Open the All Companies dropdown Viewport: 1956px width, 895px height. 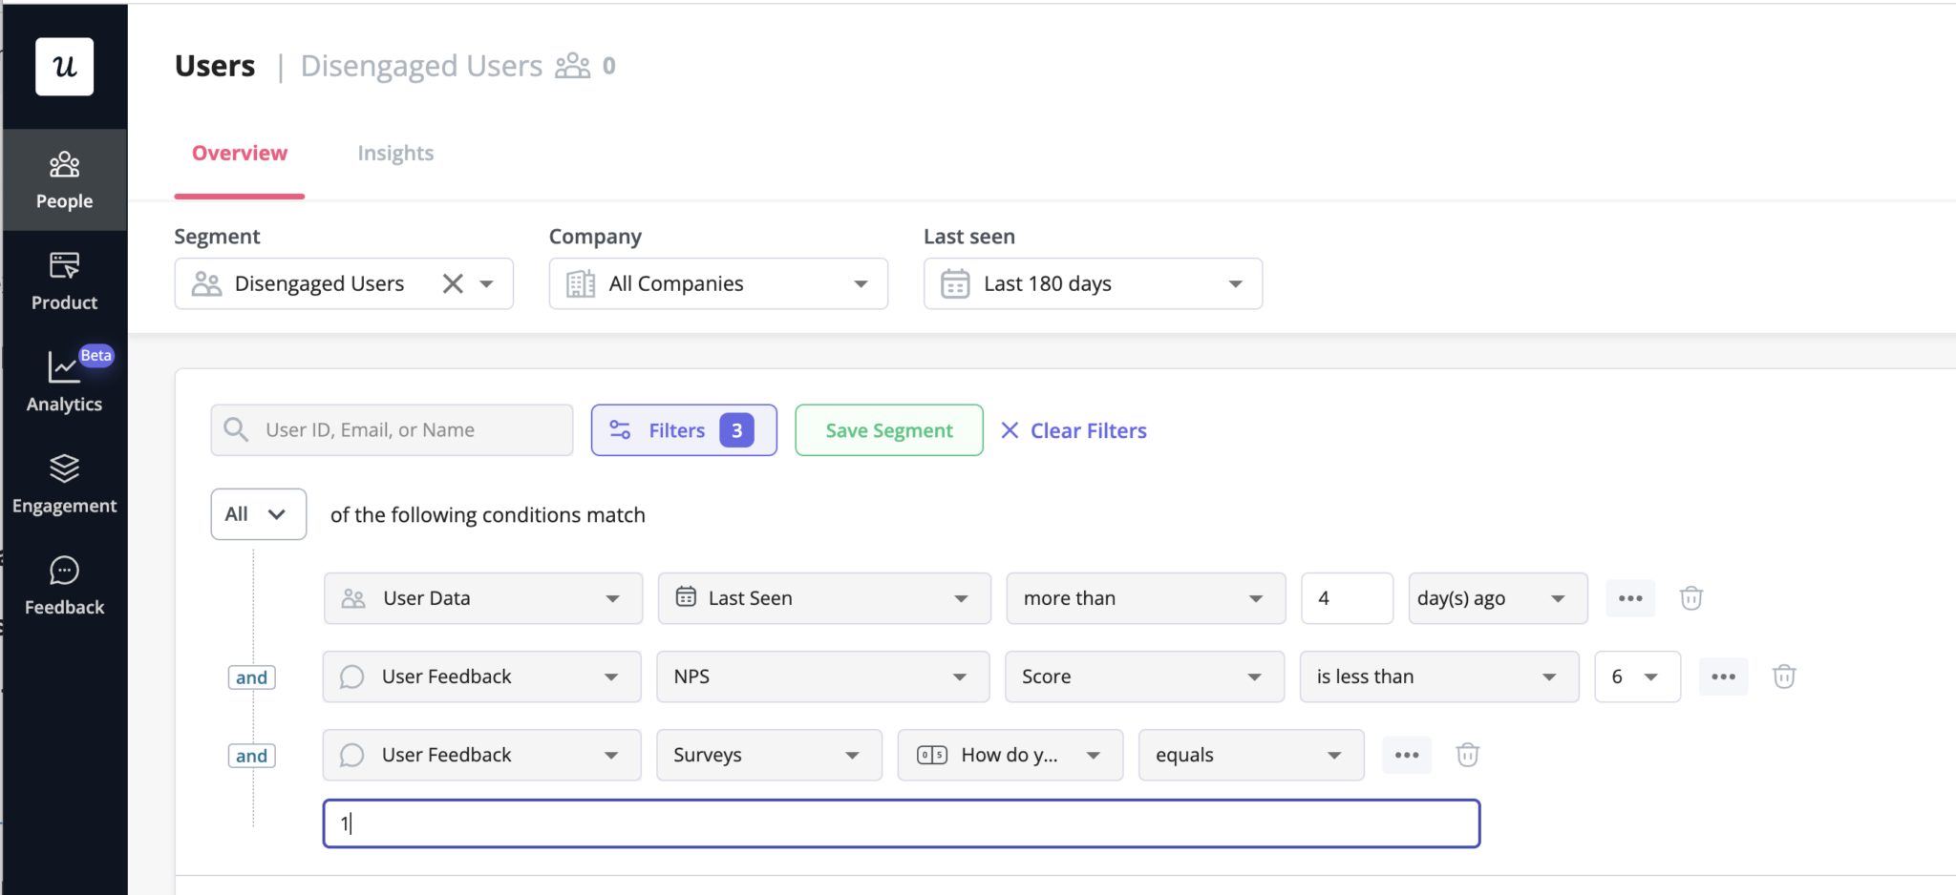[717, 283]
